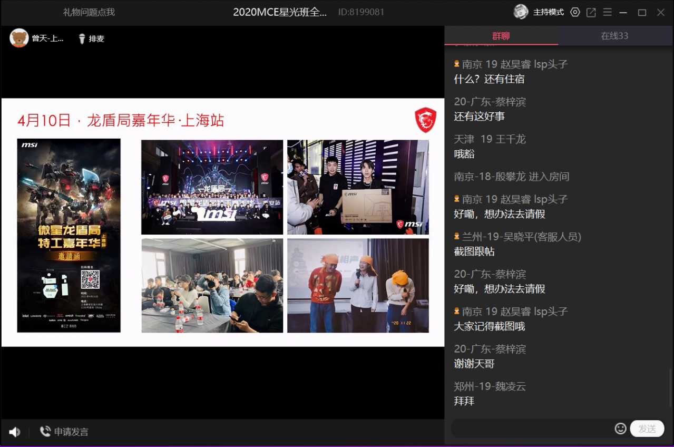Image resolution: width=674 pixels, height=447 pixels.
Task: Click the pop-out external window icon
Action: [591, 12]
